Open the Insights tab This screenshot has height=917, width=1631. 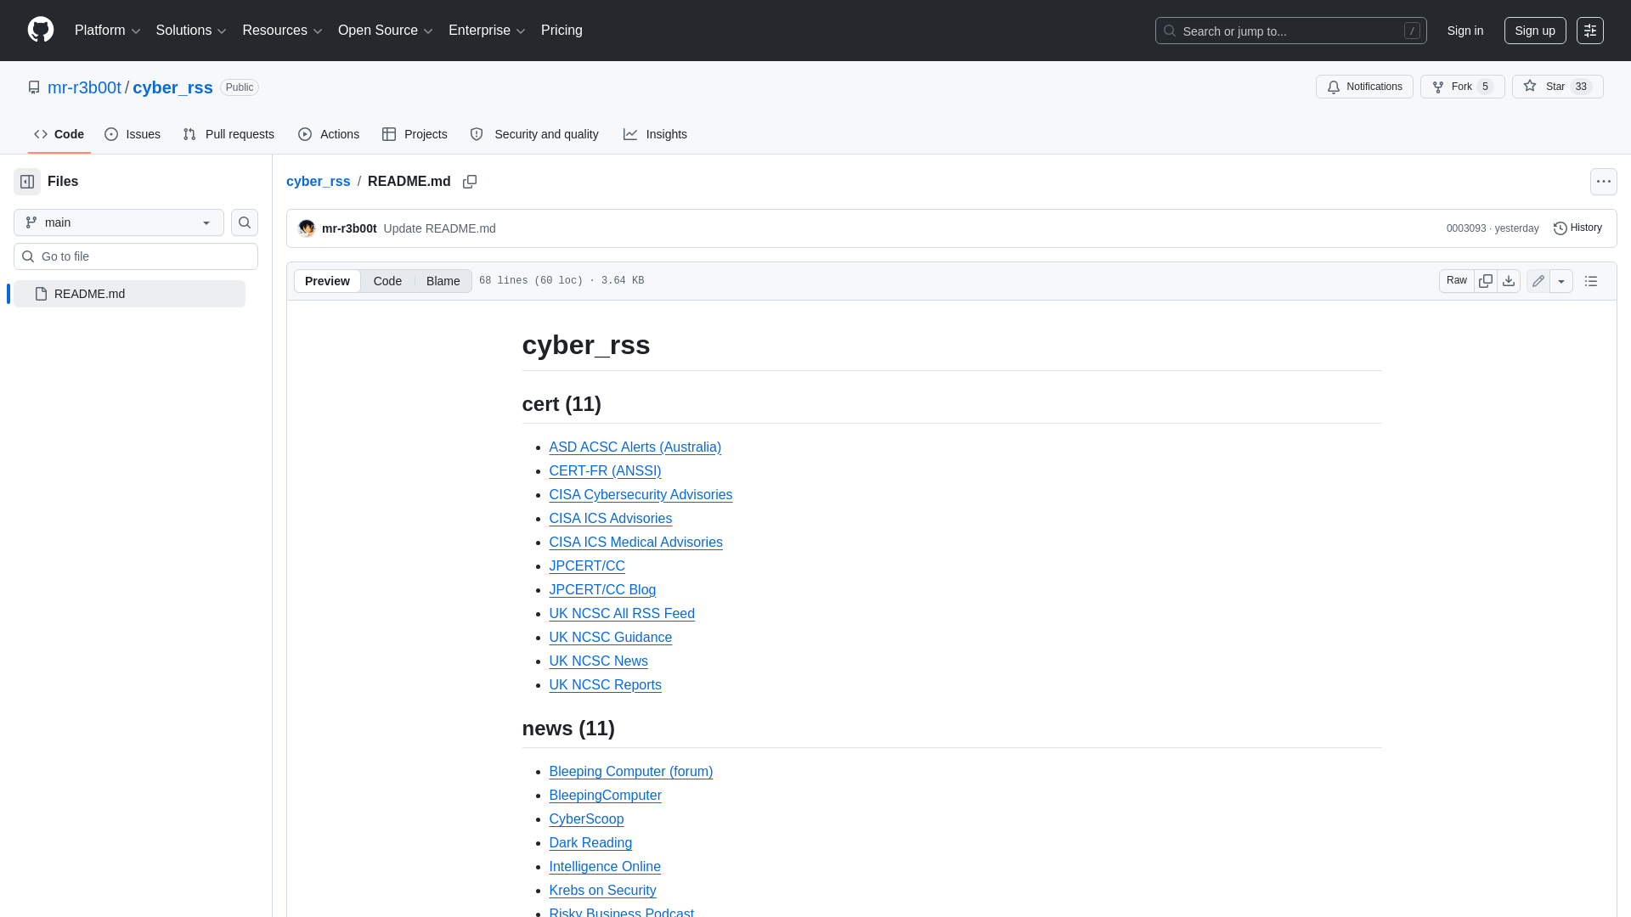pos(655,134)
